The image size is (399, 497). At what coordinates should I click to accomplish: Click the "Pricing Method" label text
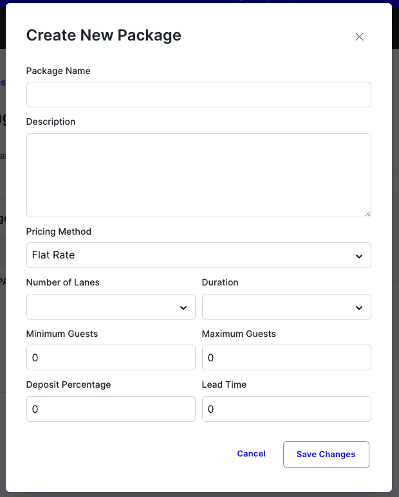click(x=59, y=231)
